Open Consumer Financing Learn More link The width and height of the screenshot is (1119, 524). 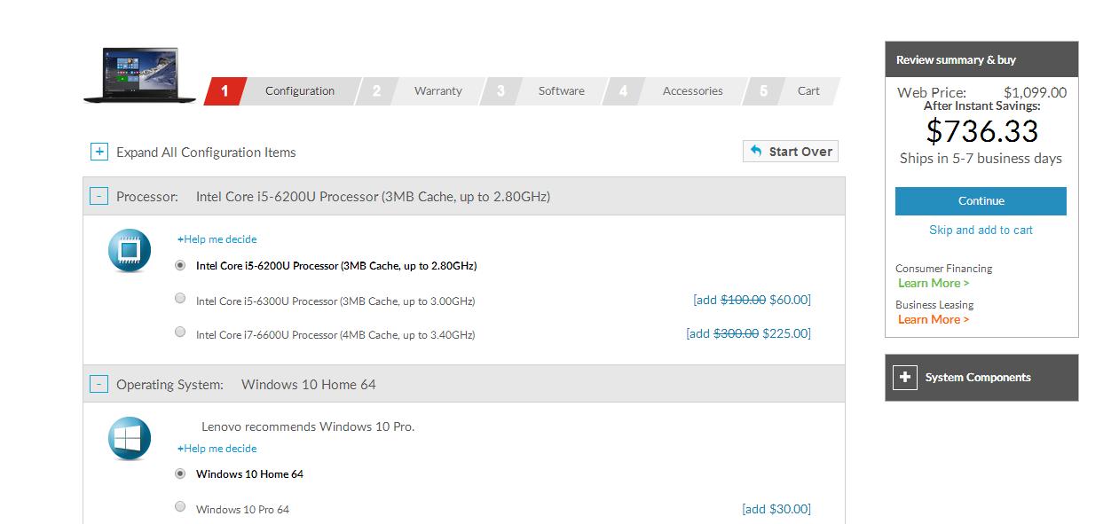(933, 284)
